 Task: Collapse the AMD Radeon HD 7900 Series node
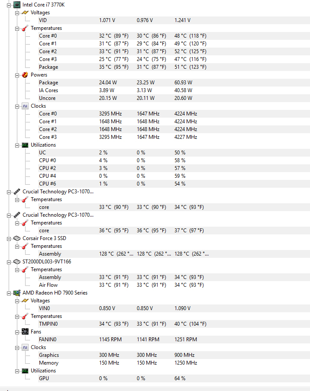(x=9, y=293)
